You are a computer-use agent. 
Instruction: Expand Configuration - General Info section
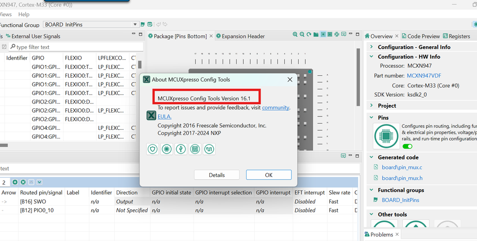(x=371, y=47)
